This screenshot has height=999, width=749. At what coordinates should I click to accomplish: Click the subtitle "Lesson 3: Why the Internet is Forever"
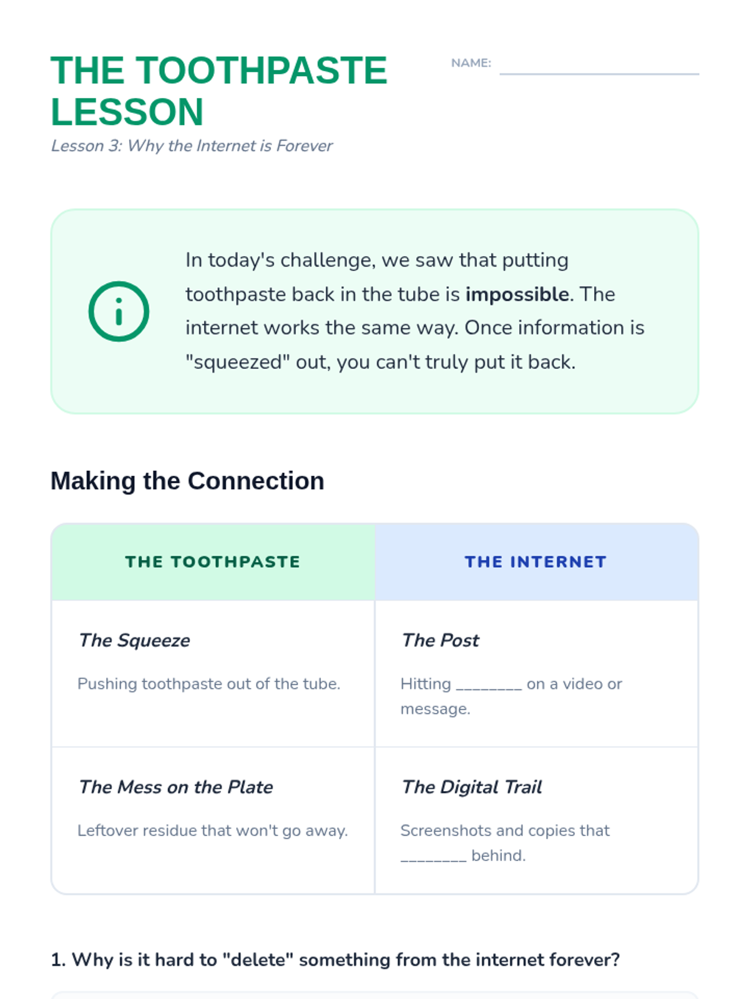pos(192,145)
